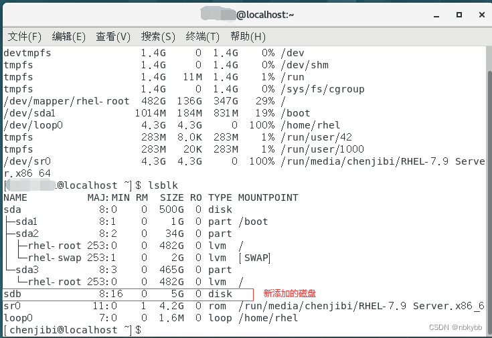Click the last chenjibi@localhost prompt line
The image size is (492, 338).
click(72, 330)
